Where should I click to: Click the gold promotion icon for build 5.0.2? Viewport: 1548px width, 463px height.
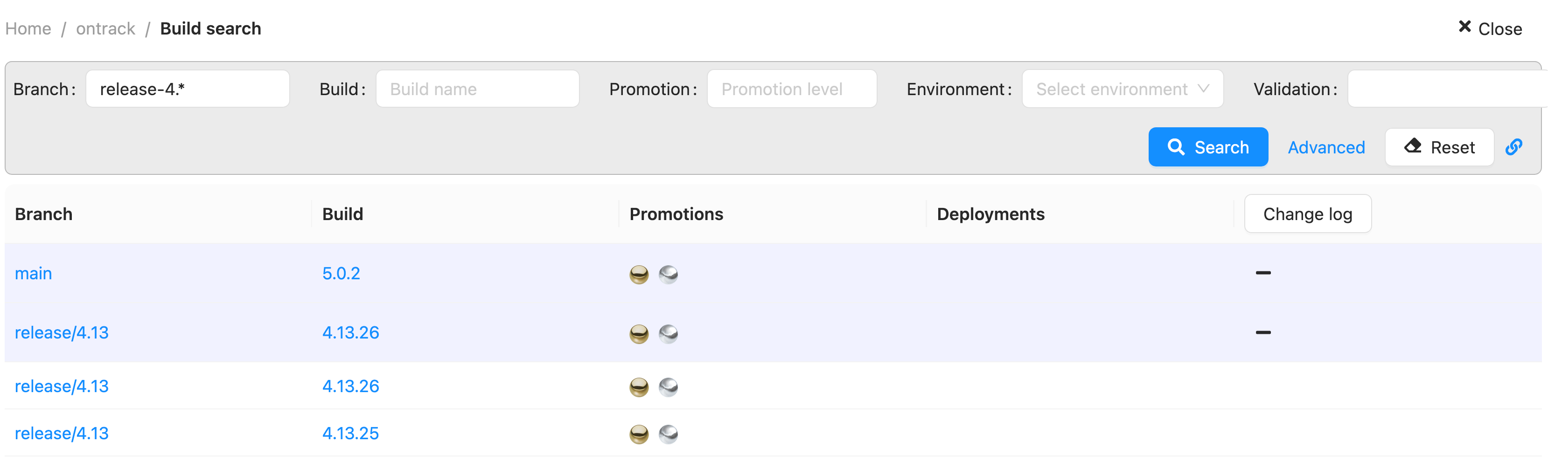(x=639, y=275)
